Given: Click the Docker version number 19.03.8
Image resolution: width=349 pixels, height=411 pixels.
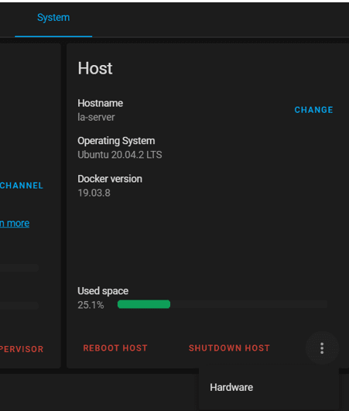Looking at the screenshot, I should click(x=94, y=193).
